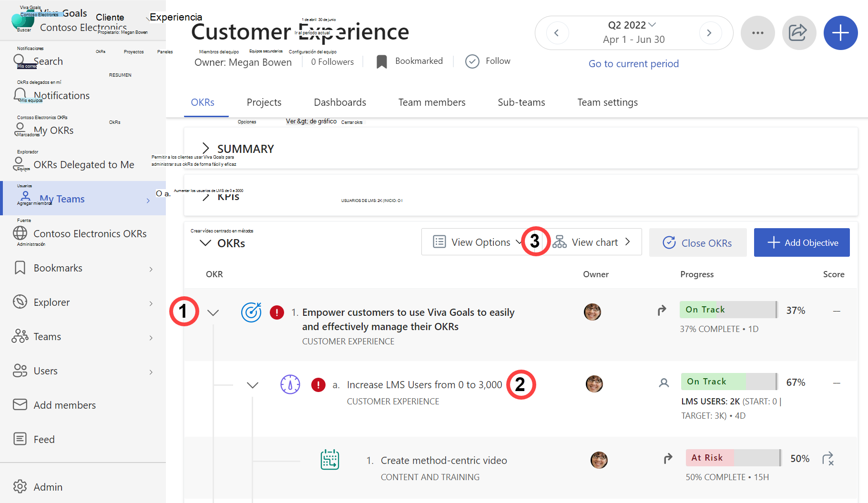Screen dimensions: 868x503
Task: Switch to the Sub-teams tab
Action: coord(521,102)
